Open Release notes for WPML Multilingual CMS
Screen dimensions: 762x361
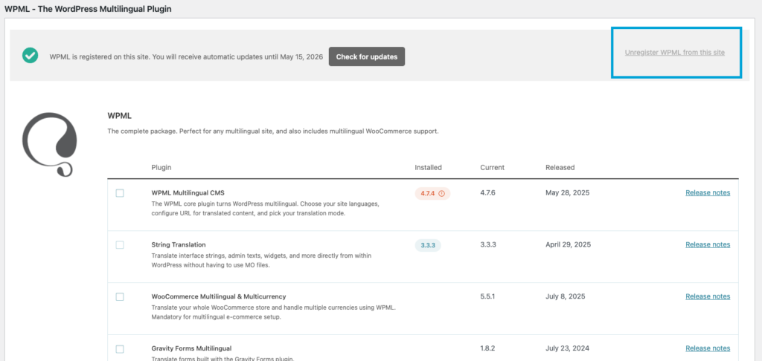pos(708,192)
